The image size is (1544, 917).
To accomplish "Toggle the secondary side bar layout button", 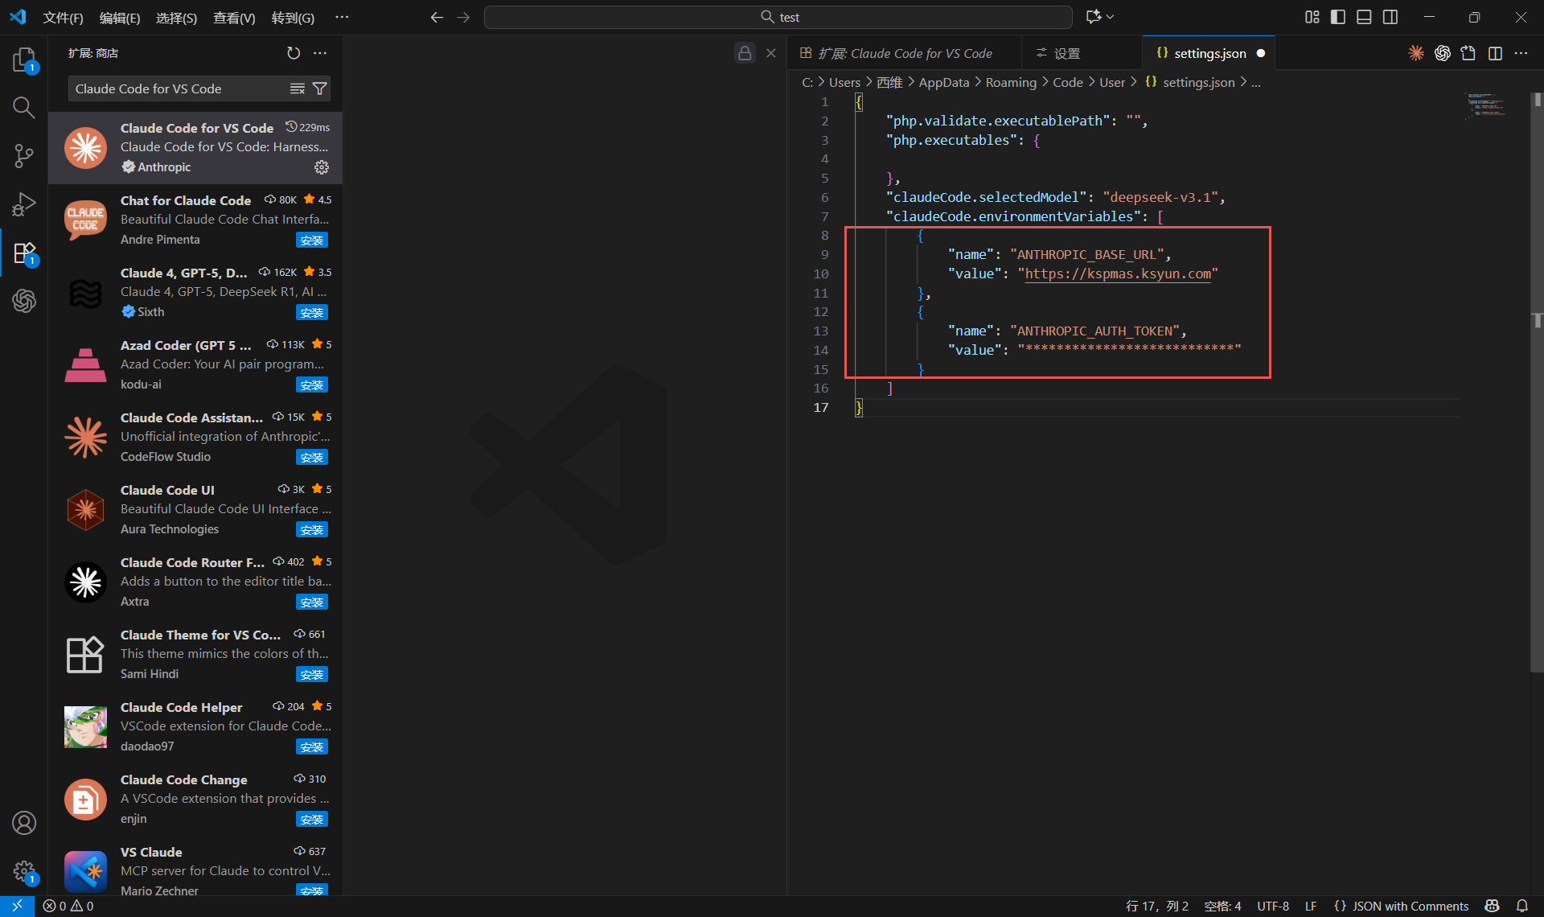I will (1390, 17).
